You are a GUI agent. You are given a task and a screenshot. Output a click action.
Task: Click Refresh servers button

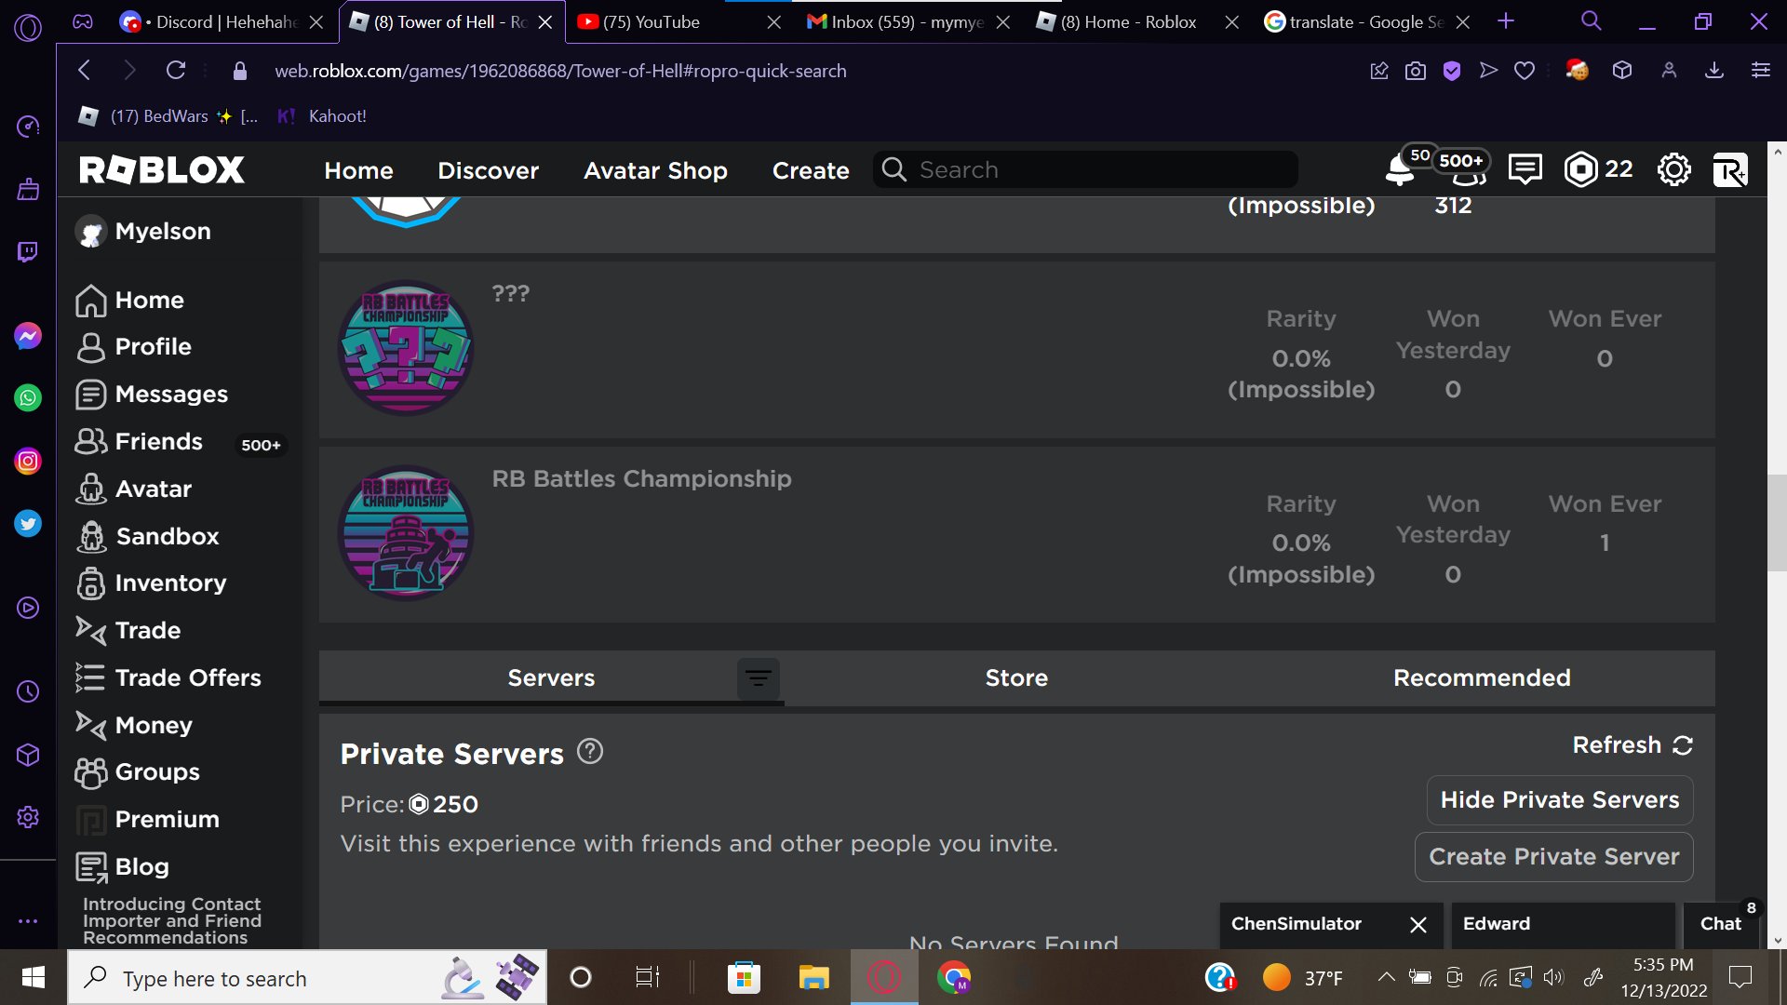coord(1632,745)
